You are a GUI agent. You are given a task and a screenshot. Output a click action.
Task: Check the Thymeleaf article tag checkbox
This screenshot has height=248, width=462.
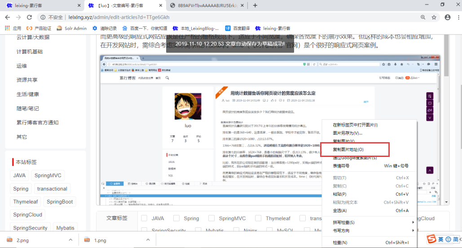click(258, 218)
